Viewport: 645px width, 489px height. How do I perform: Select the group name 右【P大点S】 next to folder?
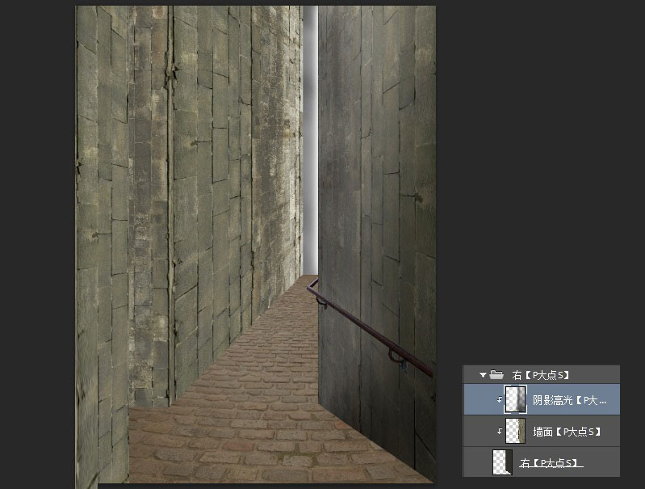point(541,375)
